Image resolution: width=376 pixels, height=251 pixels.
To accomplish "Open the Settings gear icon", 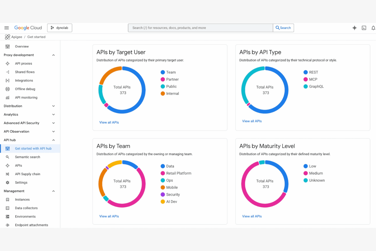I will [x=8, y=183].
